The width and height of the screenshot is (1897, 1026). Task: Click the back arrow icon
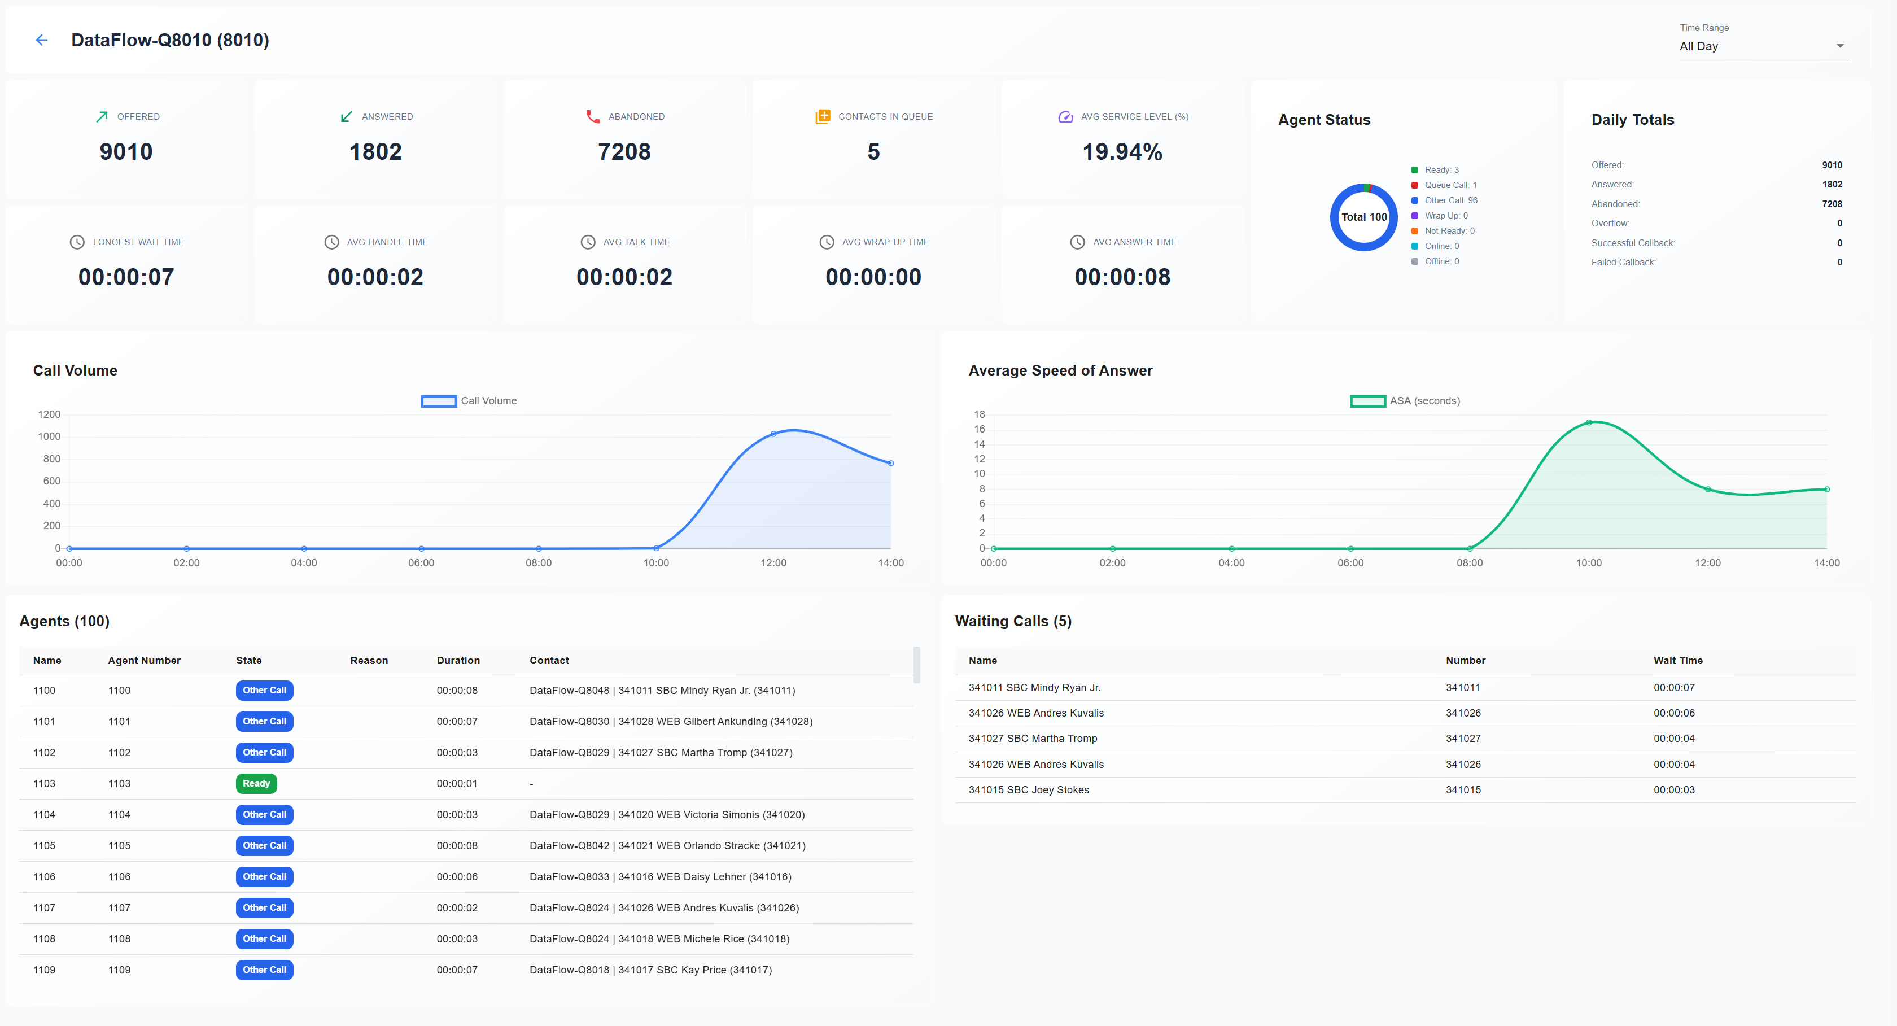pos(42,40)
